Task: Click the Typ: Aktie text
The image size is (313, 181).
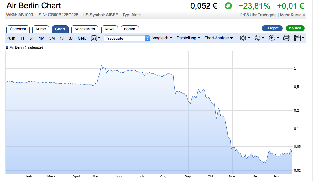Action: pos(131,15)
